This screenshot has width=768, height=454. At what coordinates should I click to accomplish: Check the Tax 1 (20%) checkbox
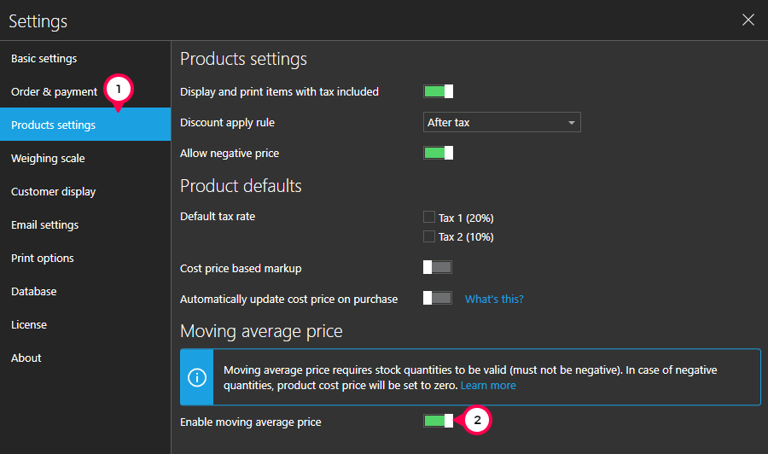428,217
